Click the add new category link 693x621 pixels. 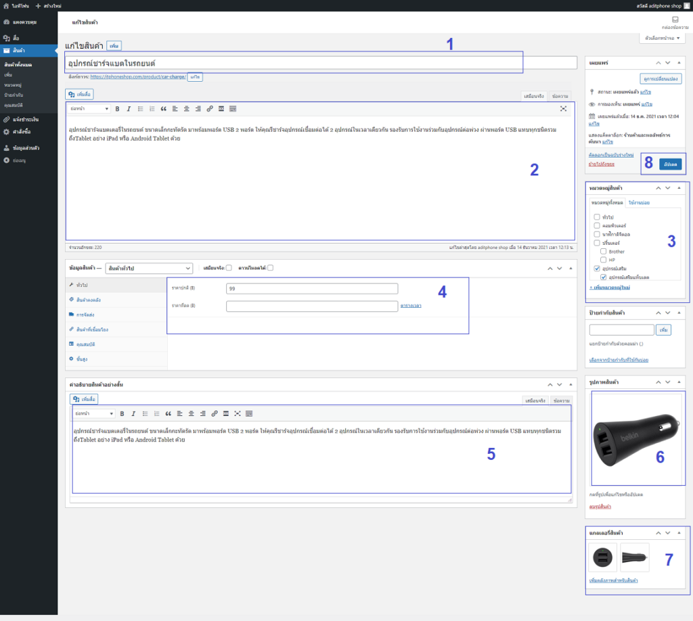610,287
